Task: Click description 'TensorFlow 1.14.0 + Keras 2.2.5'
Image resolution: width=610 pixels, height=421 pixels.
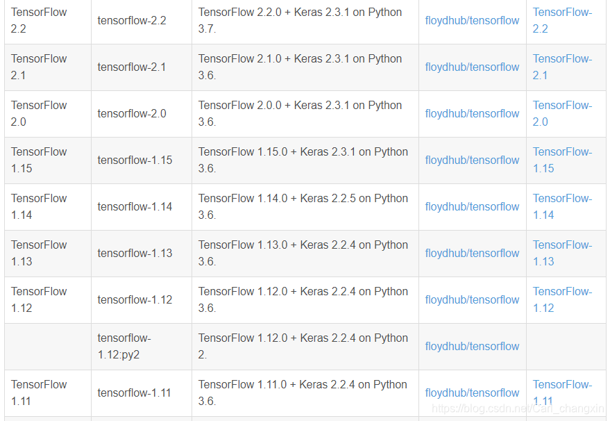Action: coord(303,207)
